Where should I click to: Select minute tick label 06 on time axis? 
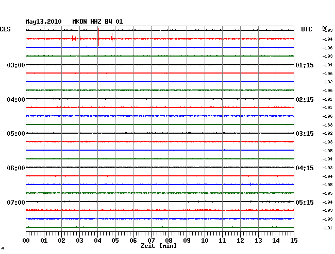tap(133, 240)
